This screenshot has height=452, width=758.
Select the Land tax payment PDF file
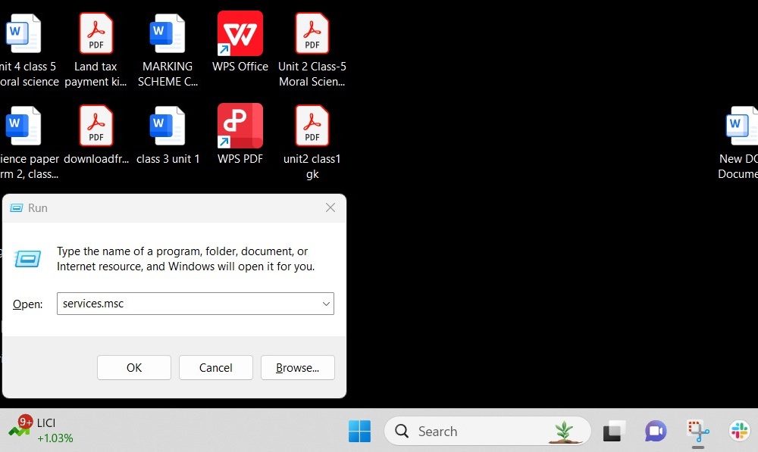96,34
